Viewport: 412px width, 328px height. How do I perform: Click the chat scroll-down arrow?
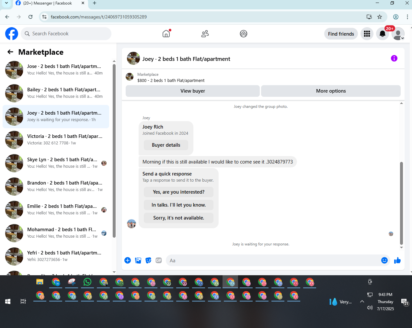point(401,248)
